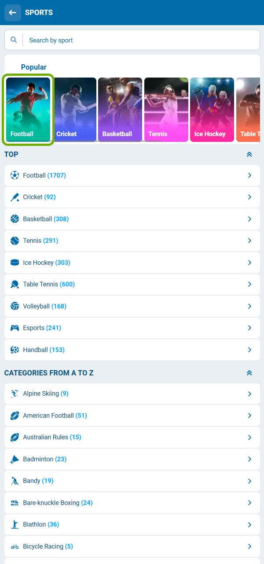Expand the Handball row arrow
The width and height of the screenshot is (264, 564).
pos(249,350)
